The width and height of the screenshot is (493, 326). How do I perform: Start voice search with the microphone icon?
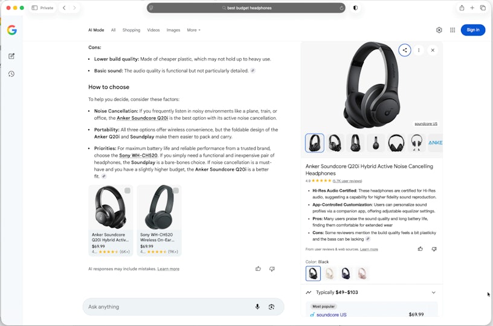click(257, 307)
